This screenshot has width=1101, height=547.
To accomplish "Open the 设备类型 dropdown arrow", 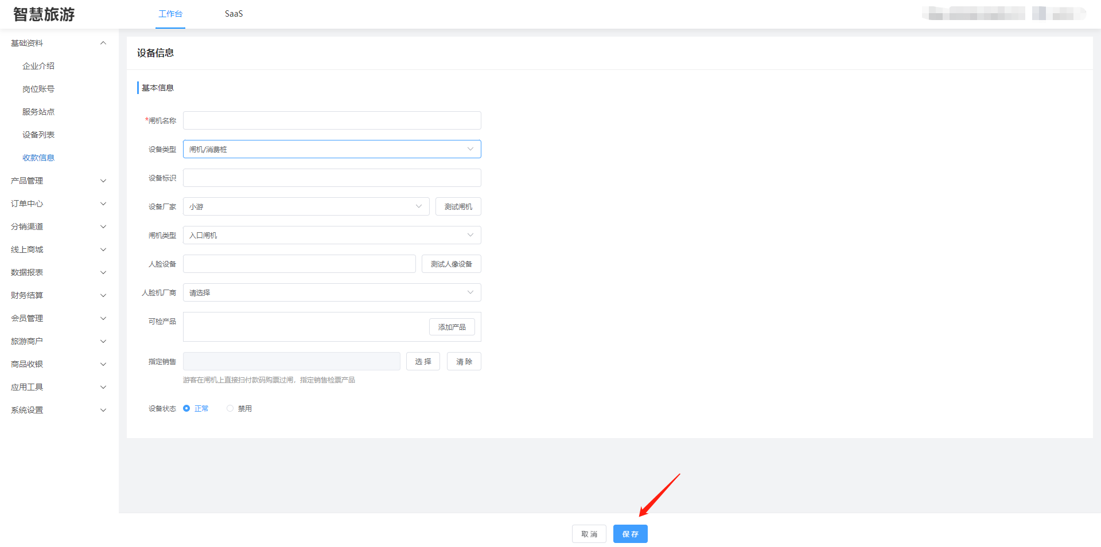I will click(x=470, y=149).
